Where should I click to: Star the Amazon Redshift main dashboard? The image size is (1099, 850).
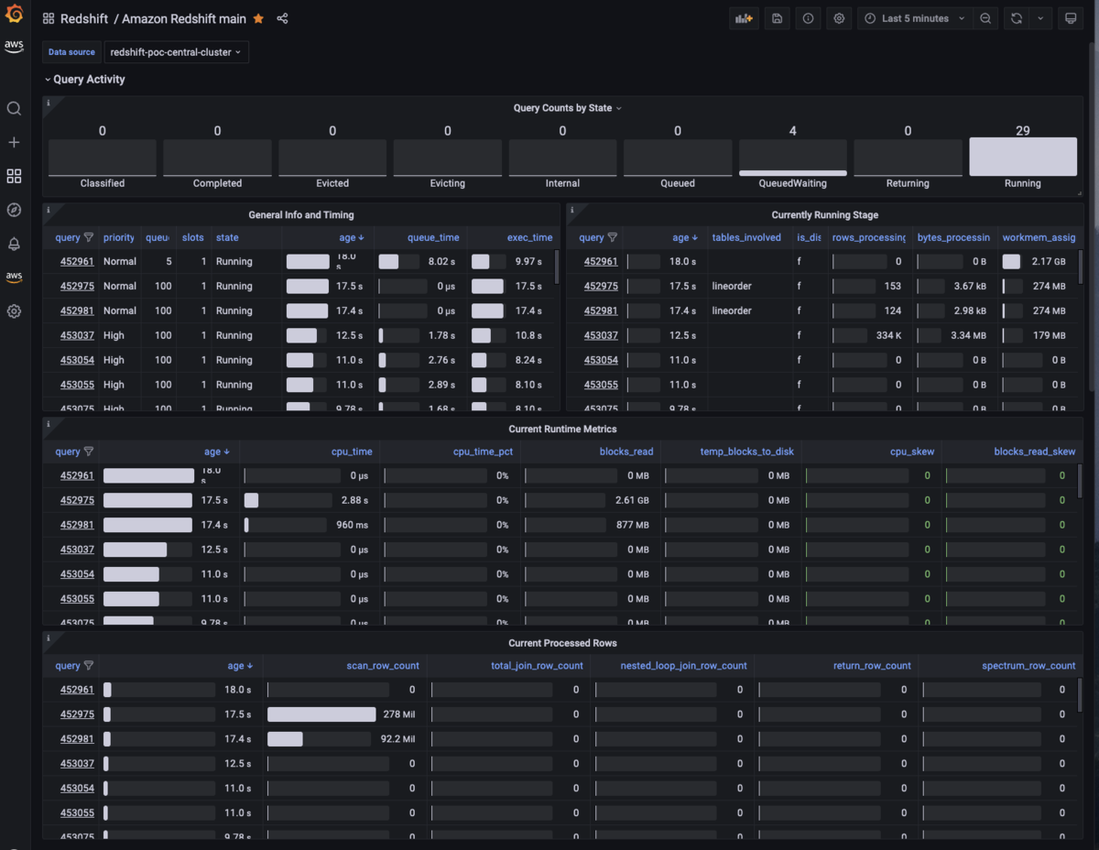click(258, 18)
